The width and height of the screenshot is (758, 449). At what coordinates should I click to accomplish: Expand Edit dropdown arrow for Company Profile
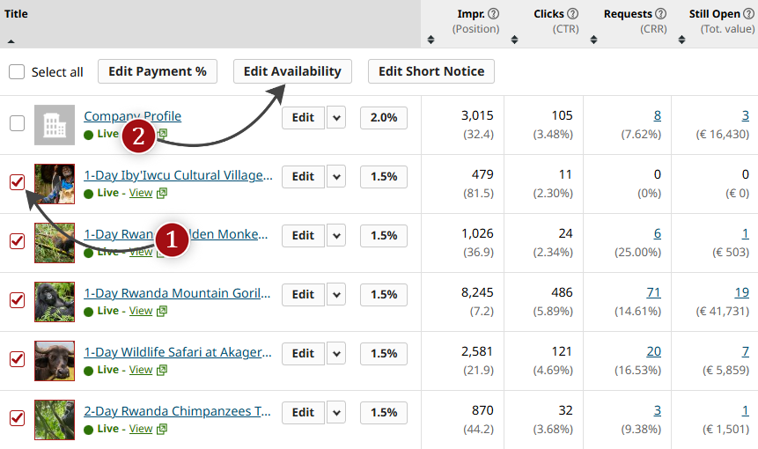coord(336,118)
